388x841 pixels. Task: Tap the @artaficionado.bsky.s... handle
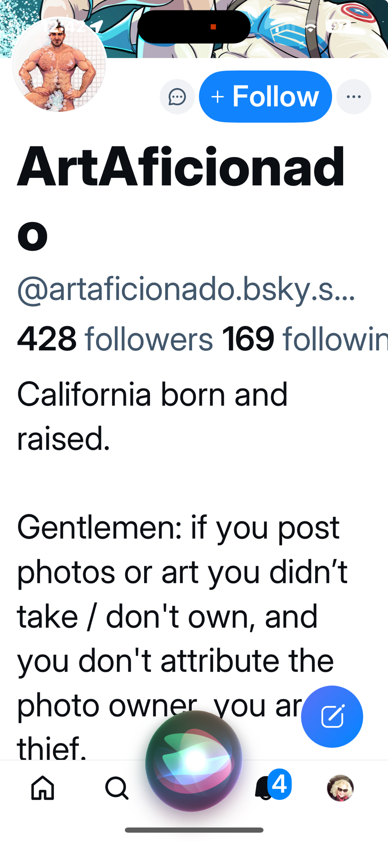[186, 289]
